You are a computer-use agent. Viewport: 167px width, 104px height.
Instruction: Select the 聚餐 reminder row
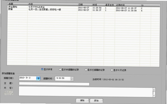point(83,10)
